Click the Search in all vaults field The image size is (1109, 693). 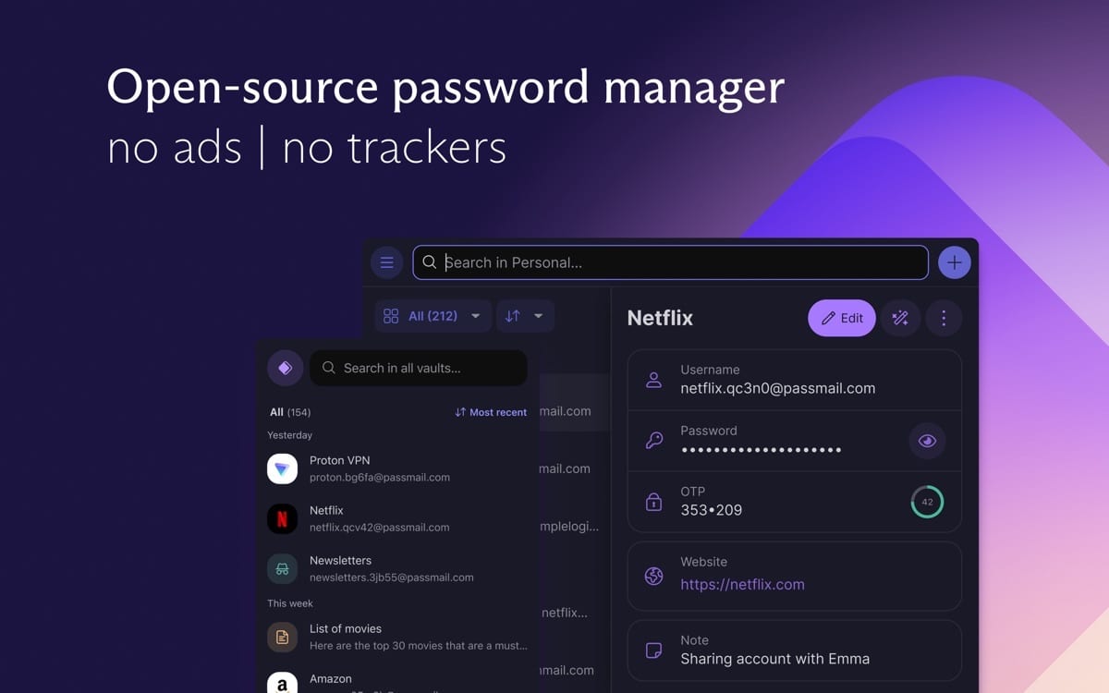click(x=418, y=368)
